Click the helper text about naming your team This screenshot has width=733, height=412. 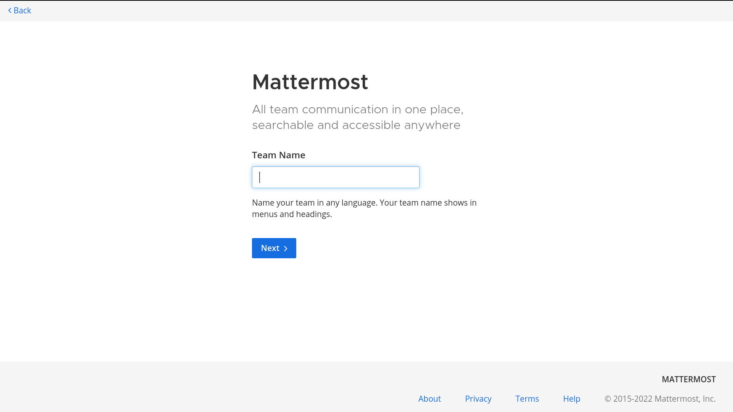coord(364,208)
